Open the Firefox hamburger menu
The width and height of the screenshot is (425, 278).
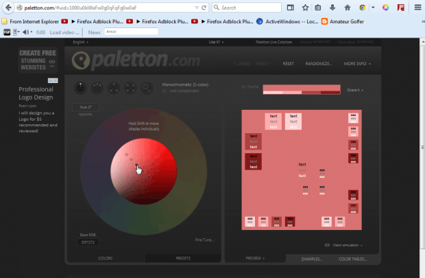[x=417, y=8]
